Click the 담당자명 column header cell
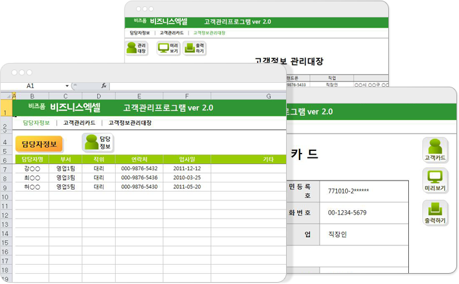This screenshot has height=284, width=459. point(32,159)
